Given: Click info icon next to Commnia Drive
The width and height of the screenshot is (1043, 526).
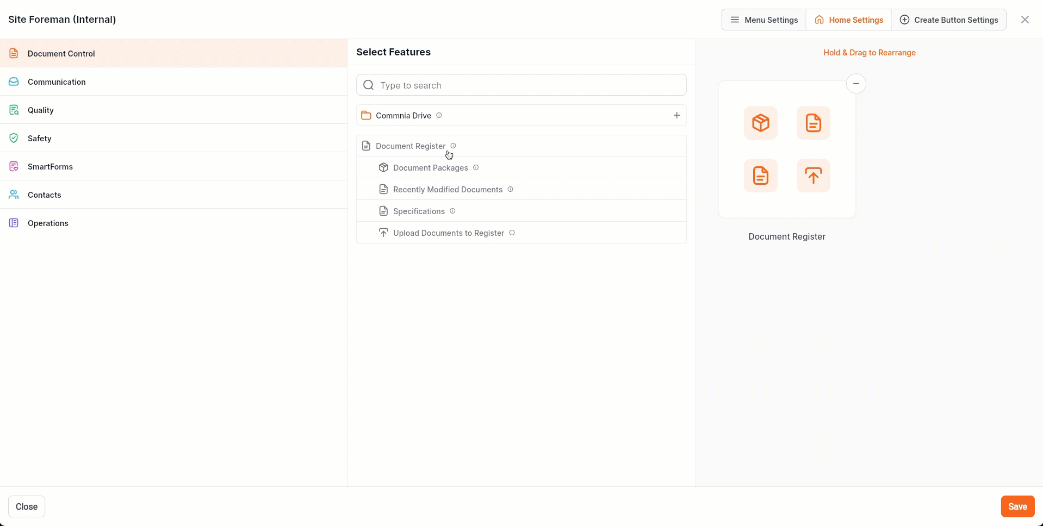Looking at the screenshot, I should pos(439,115).
